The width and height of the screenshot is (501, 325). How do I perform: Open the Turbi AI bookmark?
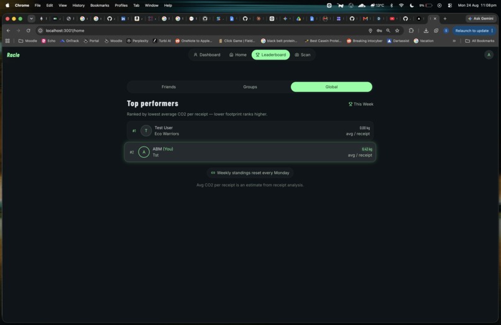coord(162,41)
